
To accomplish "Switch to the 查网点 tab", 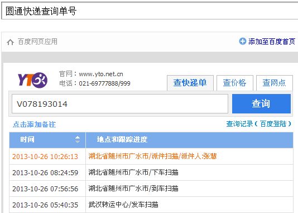I will point(274,83).
